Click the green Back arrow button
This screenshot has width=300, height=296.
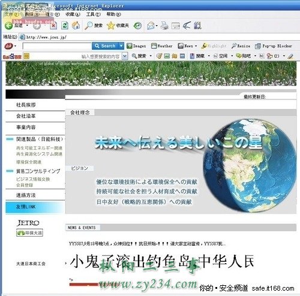8,26
